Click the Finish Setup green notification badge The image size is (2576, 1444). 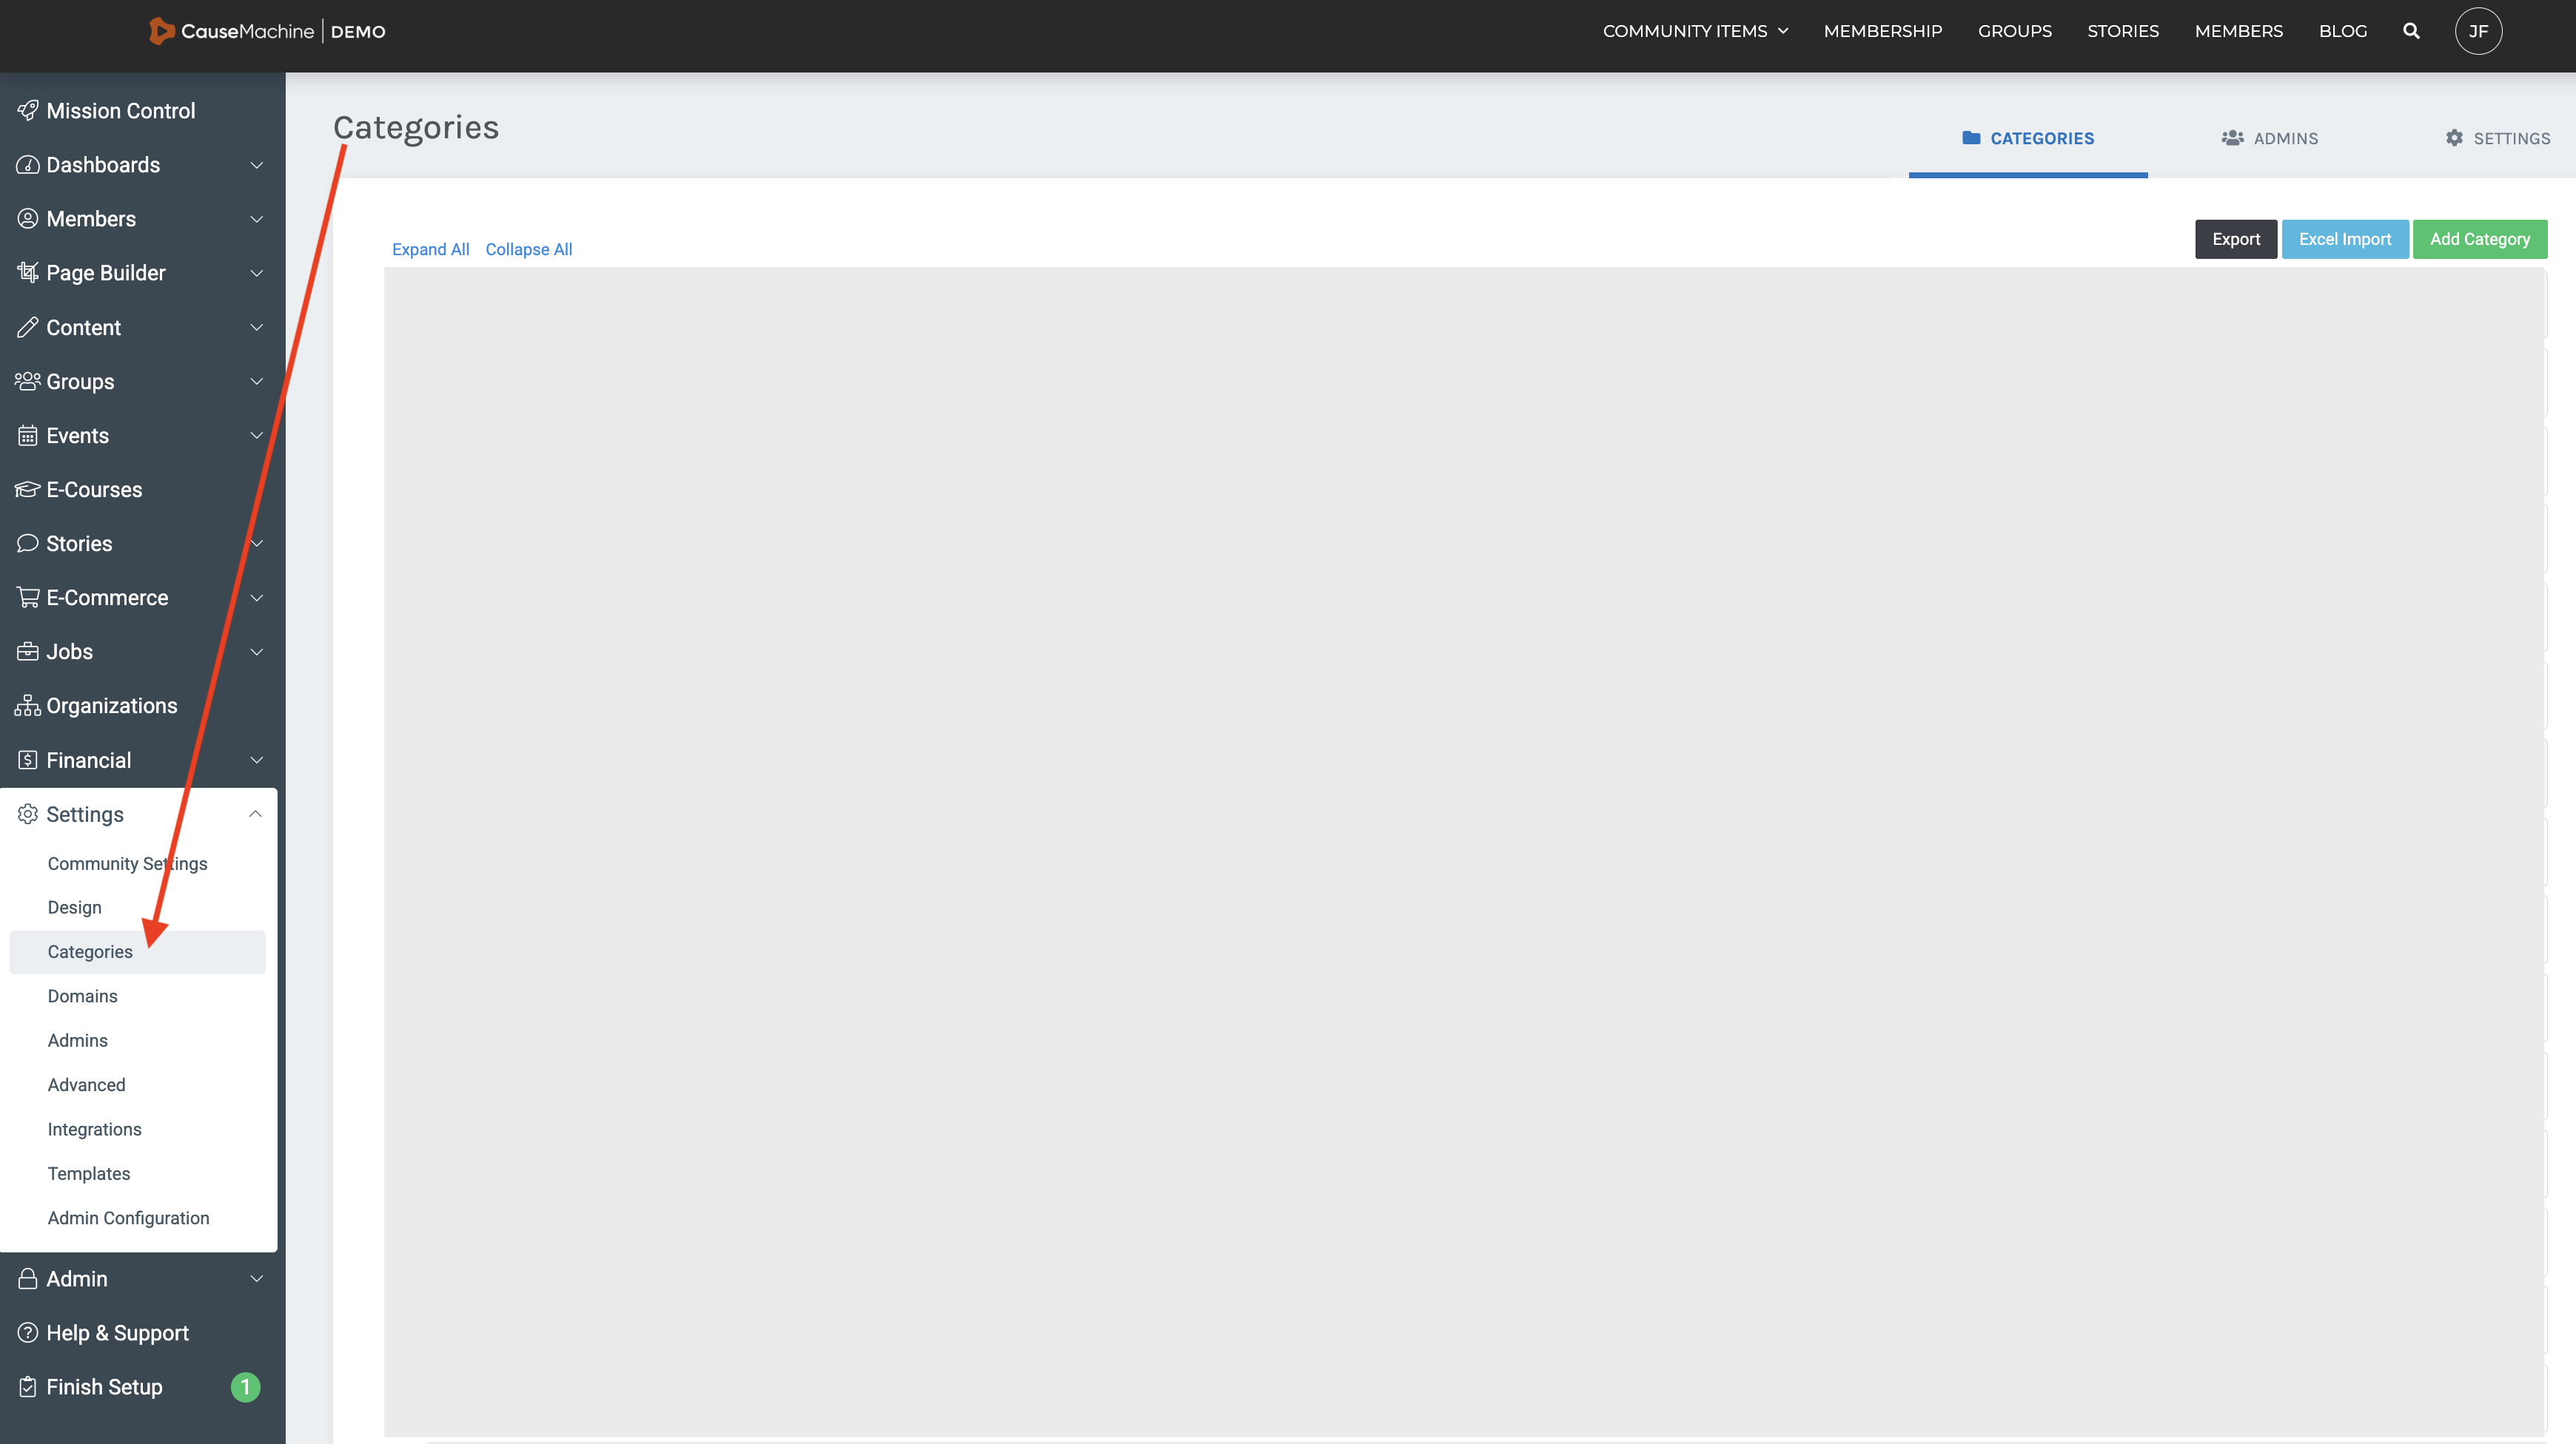pos(245,1387)
